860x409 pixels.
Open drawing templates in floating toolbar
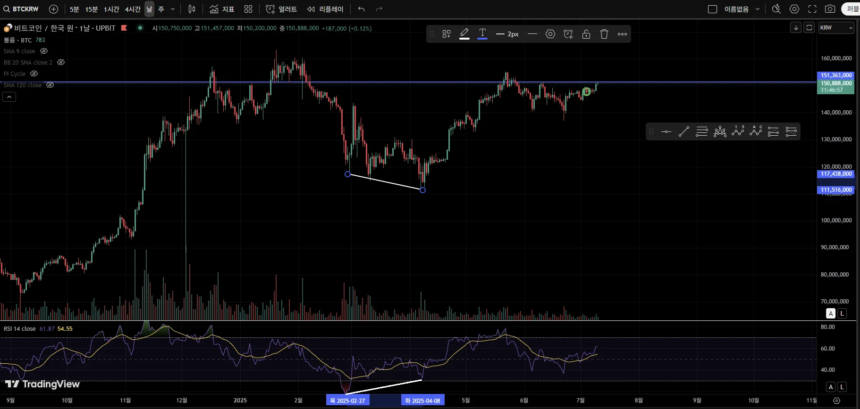pos(447,34)
